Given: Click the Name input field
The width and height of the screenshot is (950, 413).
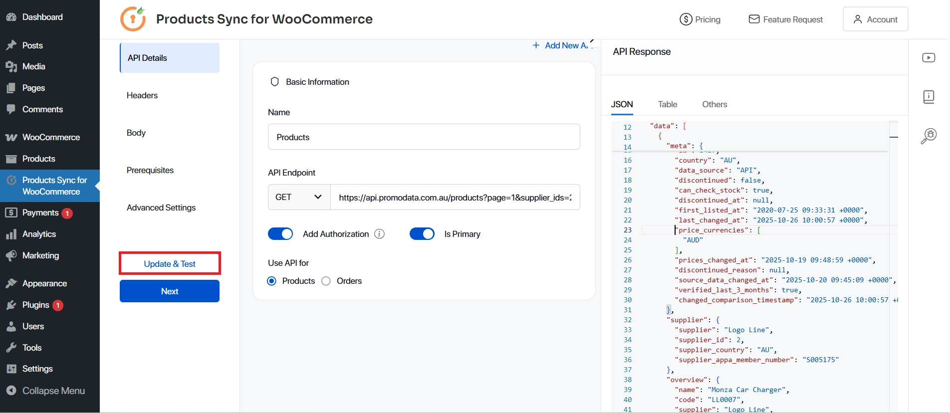Looking at the screenshot, I should [x=424, y=137].
